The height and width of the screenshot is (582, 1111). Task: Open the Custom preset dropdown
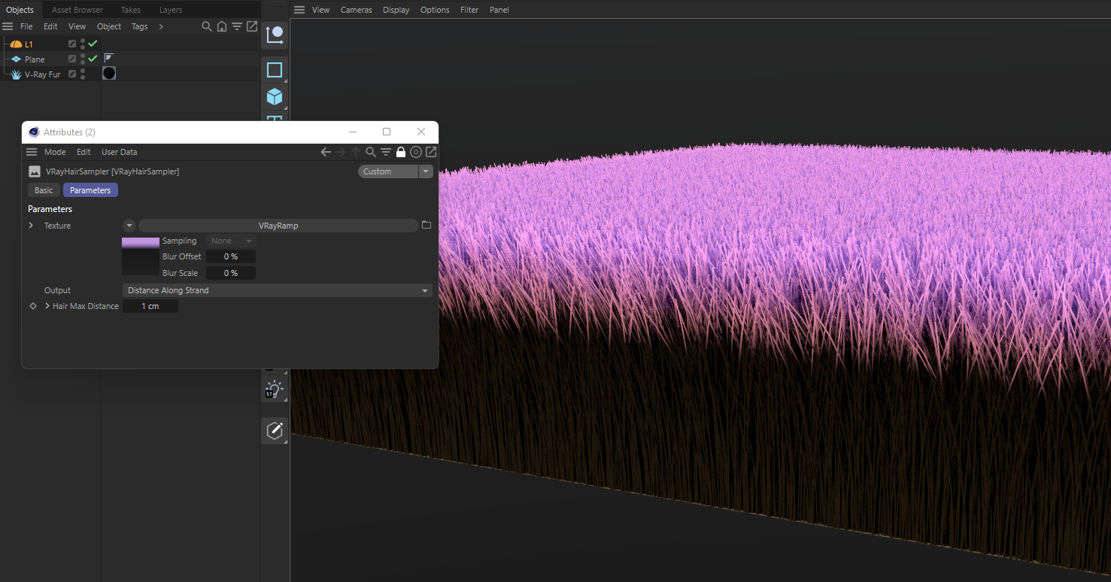click(388, 171)
